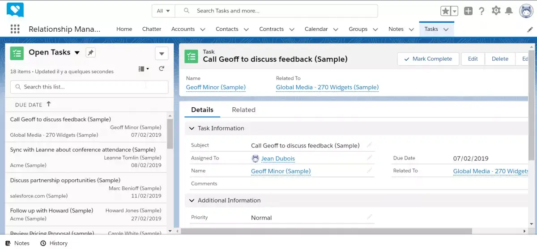The image size is (537, 249).
Task: Collapse the Task Information section
Action: tap(192, 128)
